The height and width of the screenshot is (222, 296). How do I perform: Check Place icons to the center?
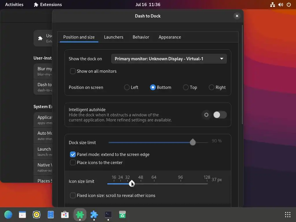(x=73, y=162)
